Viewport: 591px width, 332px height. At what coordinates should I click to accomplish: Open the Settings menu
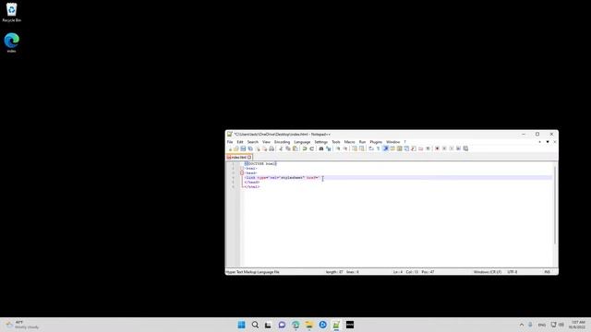(x=321, y=142)
